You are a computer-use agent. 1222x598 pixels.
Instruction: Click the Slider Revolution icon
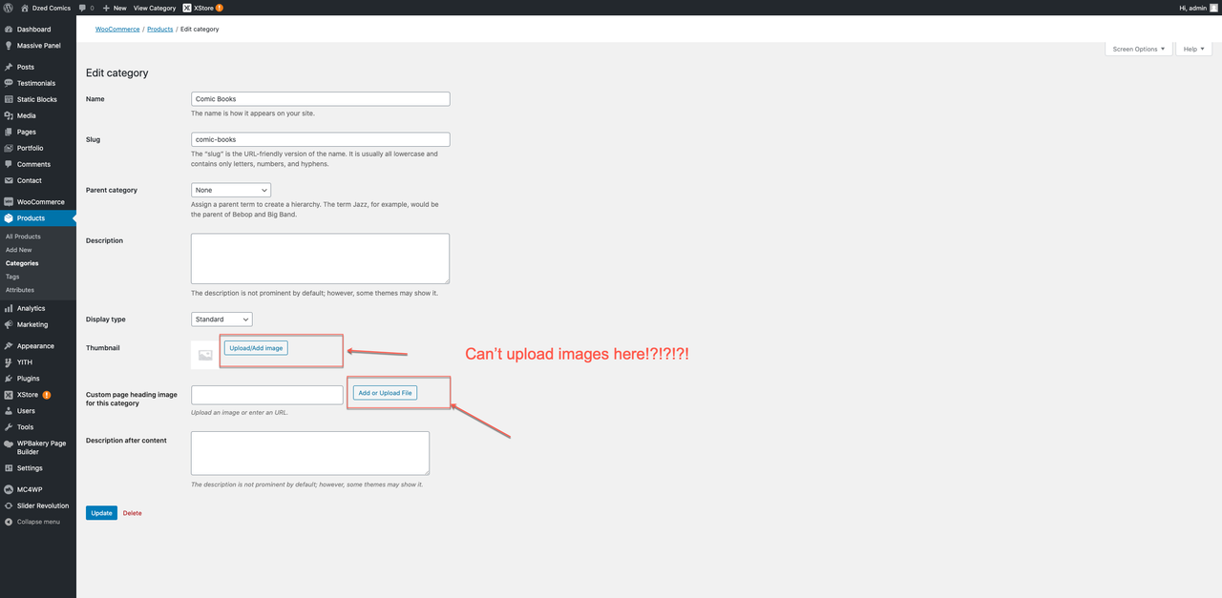tap(9, 505)
